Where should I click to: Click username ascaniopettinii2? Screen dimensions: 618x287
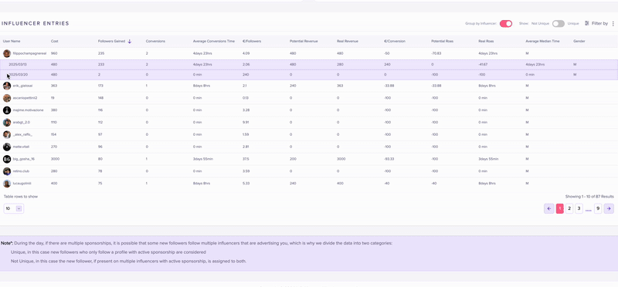pos(25,98)
